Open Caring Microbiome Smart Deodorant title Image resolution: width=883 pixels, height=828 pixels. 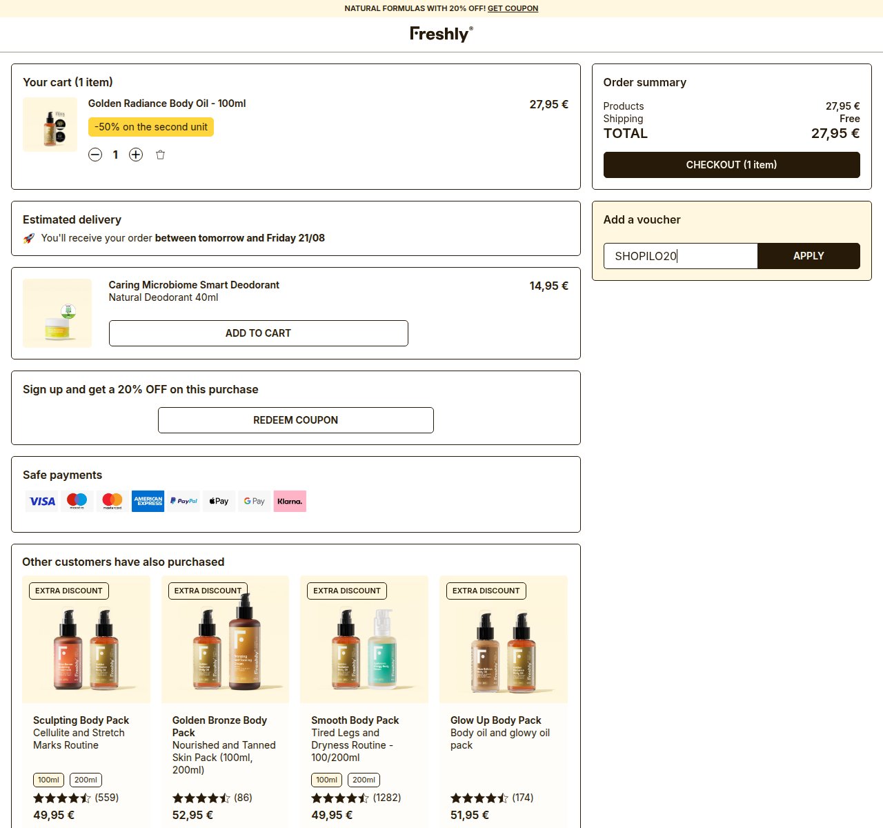click(x=194, y=285)
